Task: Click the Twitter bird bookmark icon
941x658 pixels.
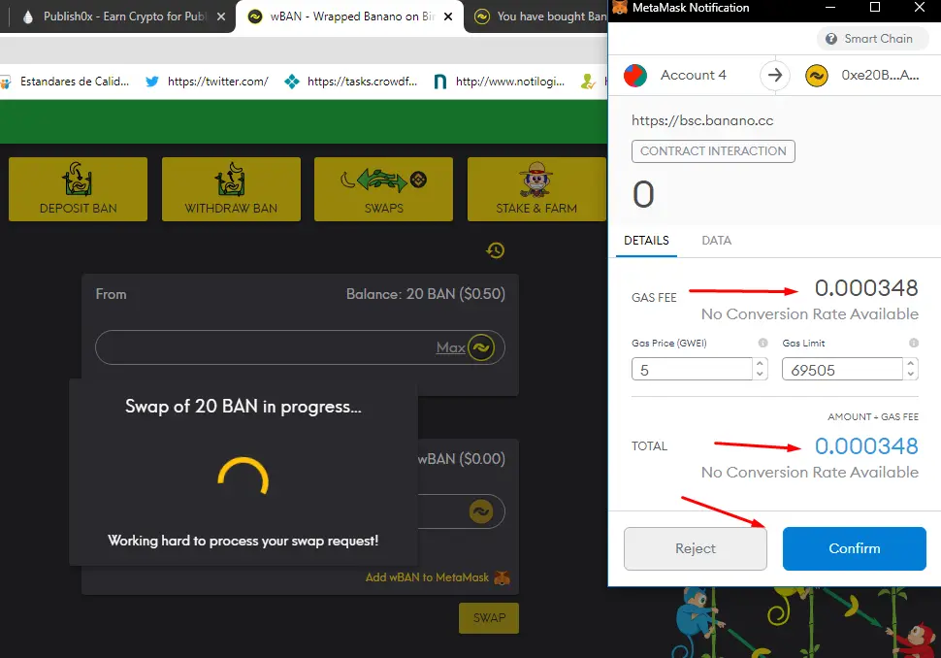Action: (x=152, y=82)
